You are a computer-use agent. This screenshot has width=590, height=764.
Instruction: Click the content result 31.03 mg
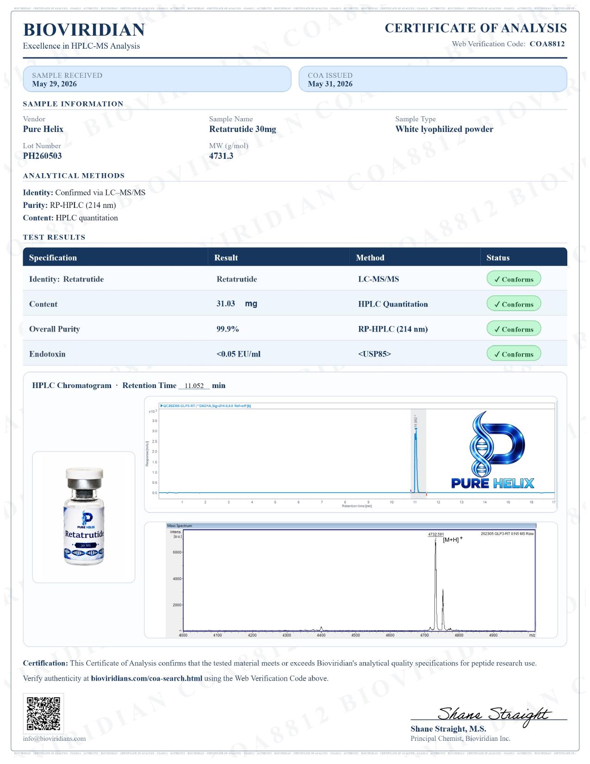[236, 304]
